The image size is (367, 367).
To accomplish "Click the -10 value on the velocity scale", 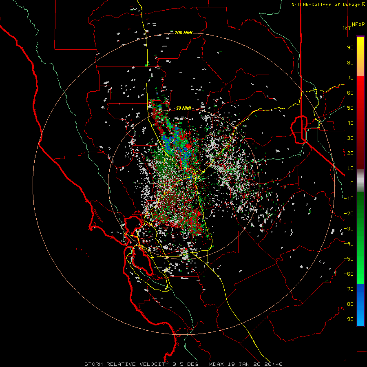I will (349, 199).
